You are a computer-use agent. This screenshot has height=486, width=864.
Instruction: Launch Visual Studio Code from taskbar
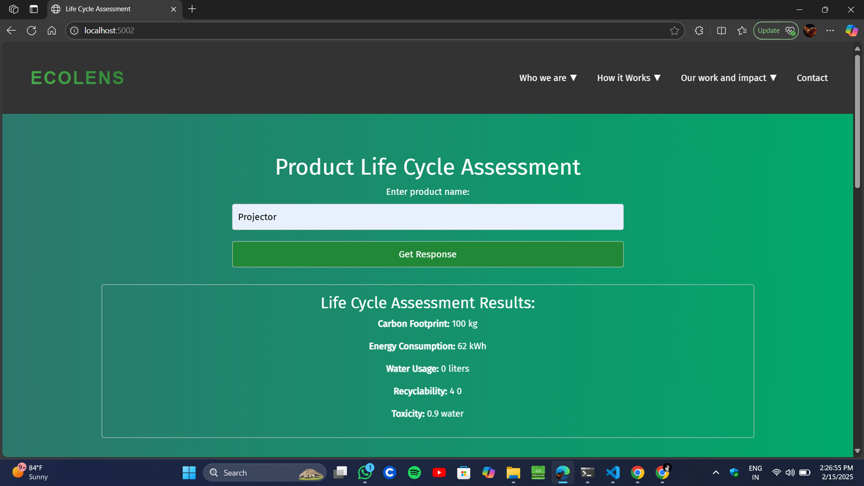point(613,472)
